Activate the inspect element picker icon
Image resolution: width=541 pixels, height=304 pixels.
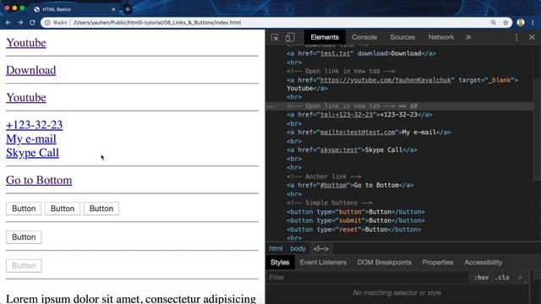click(275, 37)
